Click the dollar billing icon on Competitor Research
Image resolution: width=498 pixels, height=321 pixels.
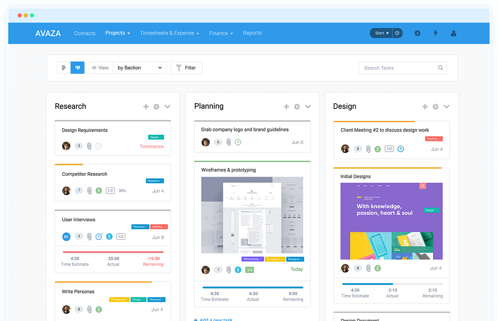pos(98,190)
